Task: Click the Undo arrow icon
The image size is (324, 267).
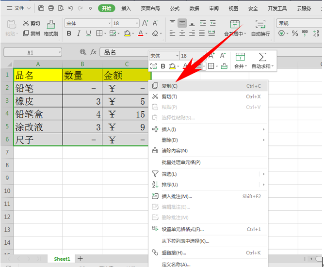Action: point(71,8)
